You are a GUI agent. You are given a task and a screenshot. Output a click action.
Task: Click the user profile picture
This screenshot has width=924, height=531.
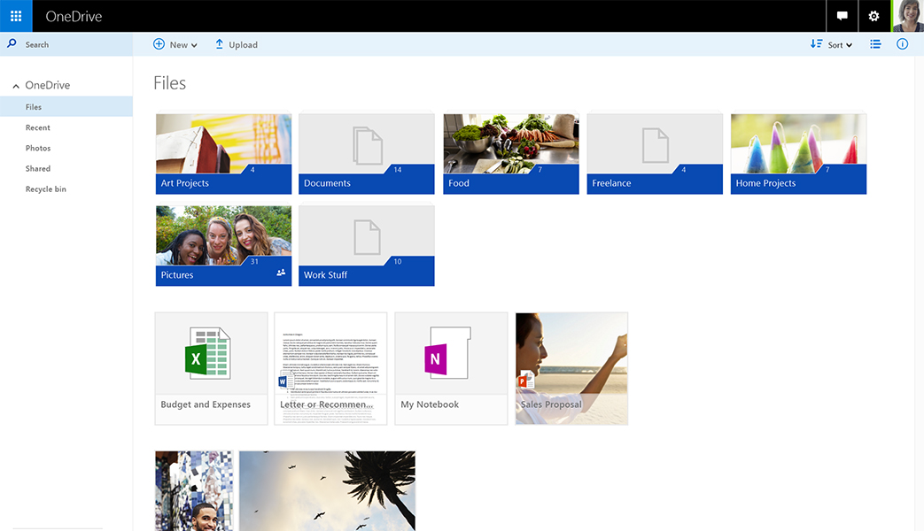908,16
